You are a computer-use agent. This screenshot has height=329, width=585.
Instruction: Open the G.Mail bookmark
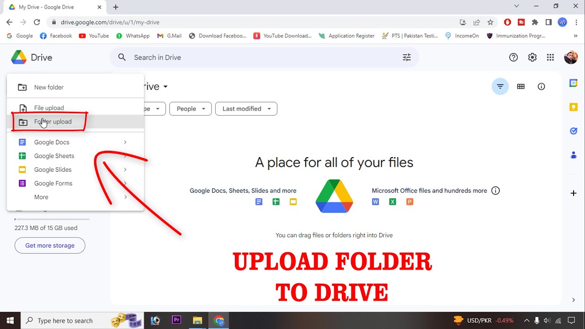169,36
